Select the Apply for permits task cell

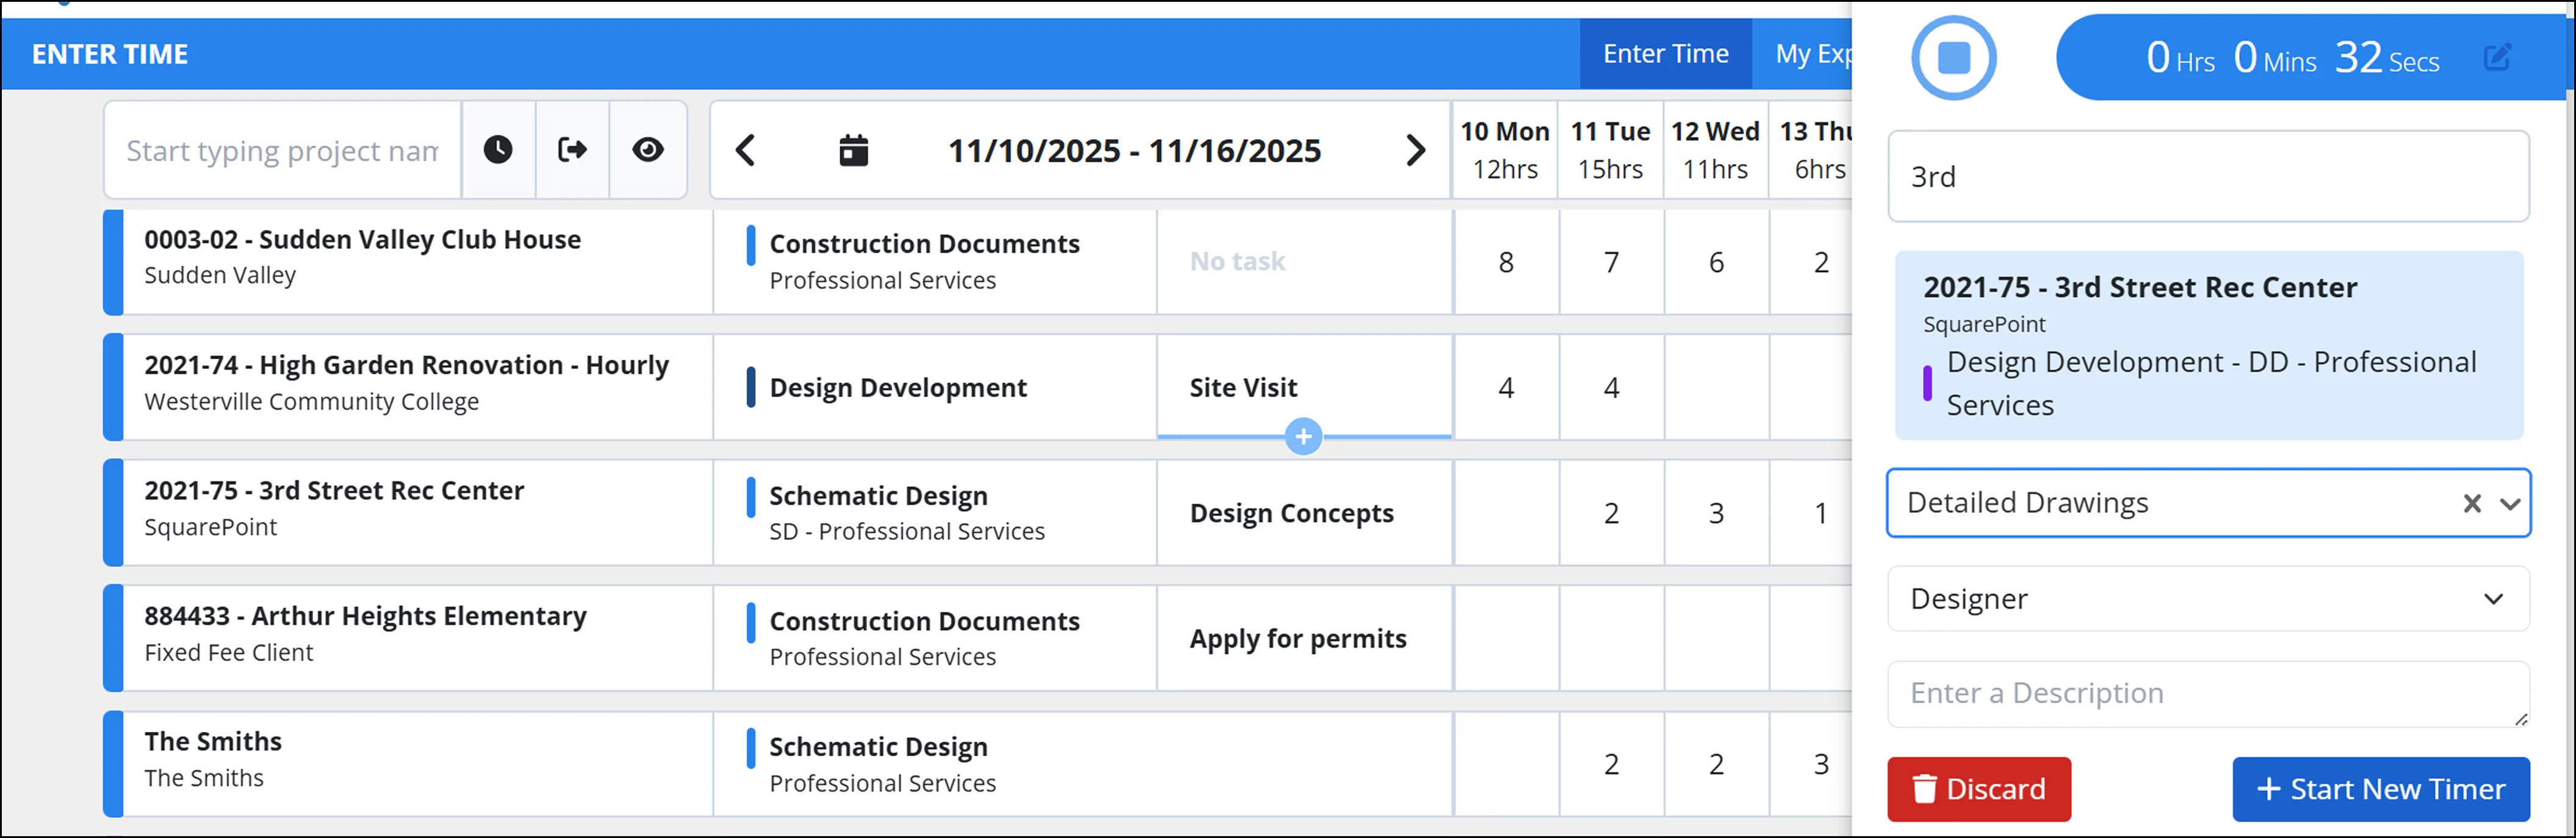[x=1304, y=638]
